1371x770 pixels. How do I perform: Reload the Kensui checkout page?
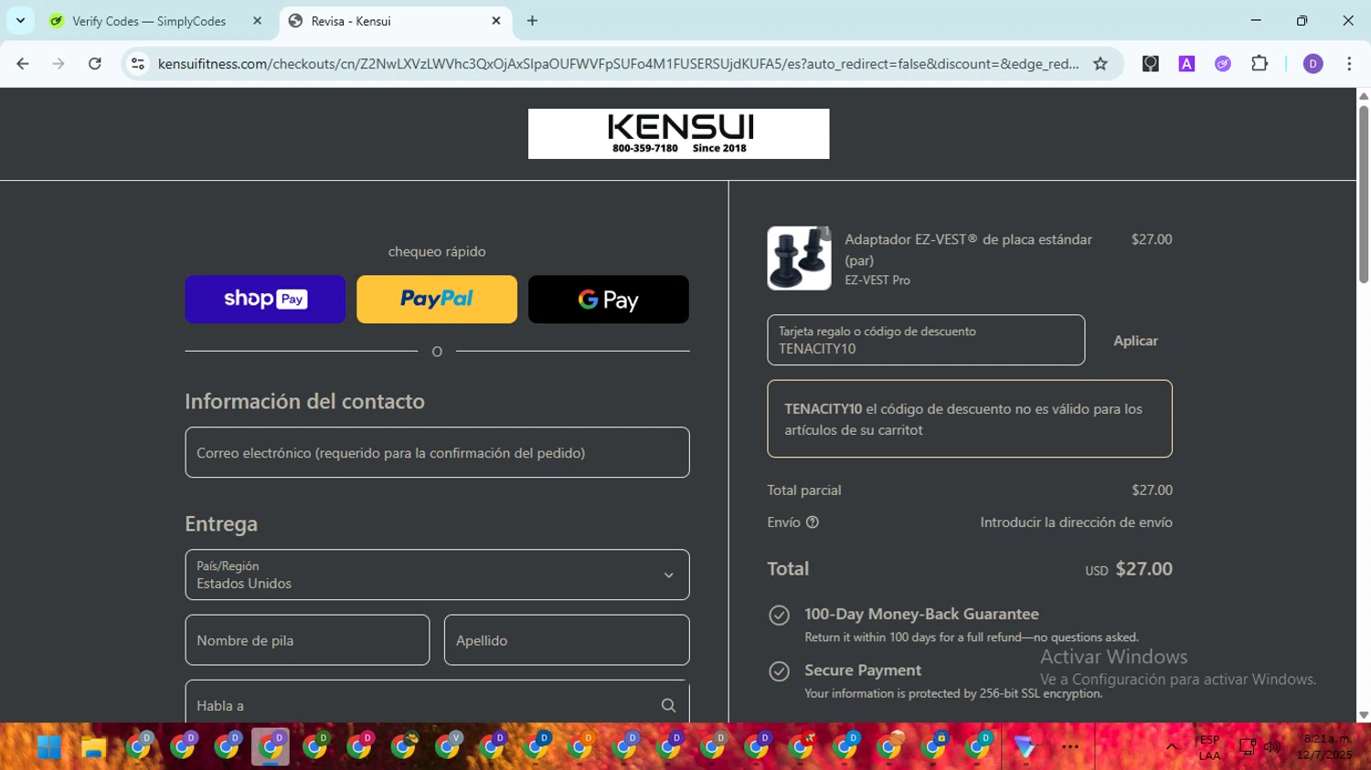tap(95, 64)
